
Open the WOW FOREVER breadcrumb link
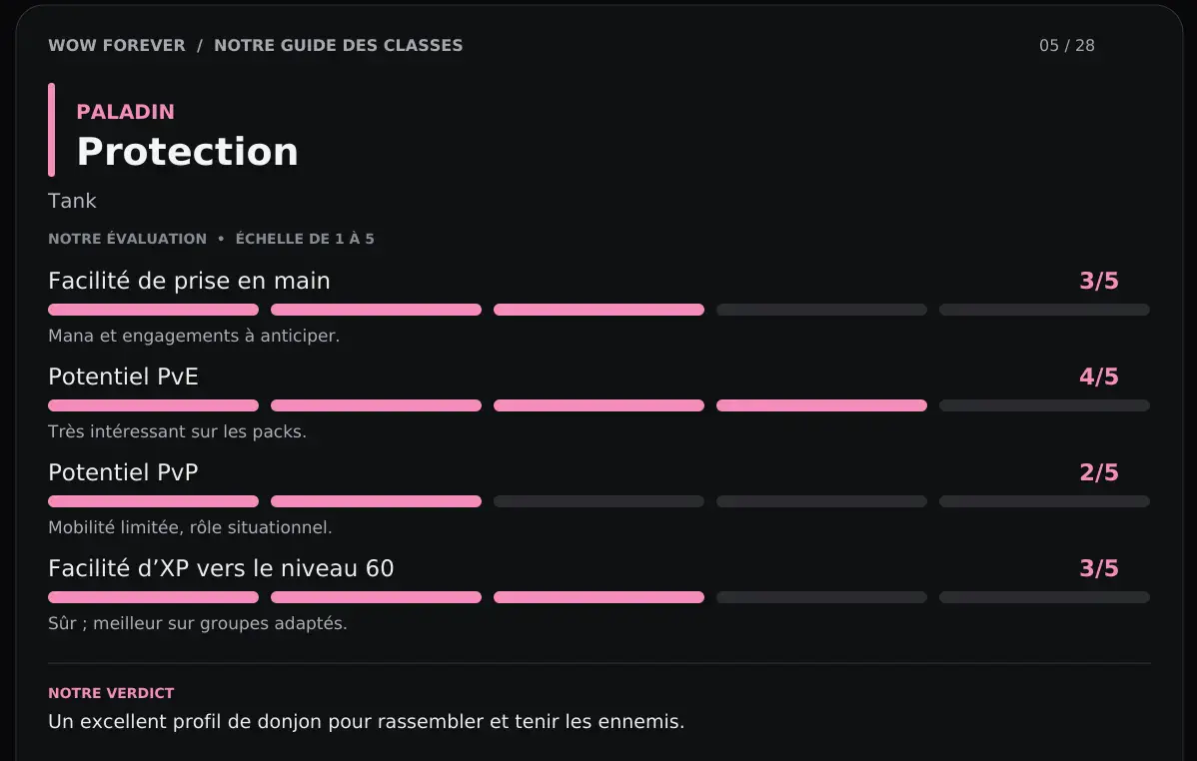tap(117, 45)
